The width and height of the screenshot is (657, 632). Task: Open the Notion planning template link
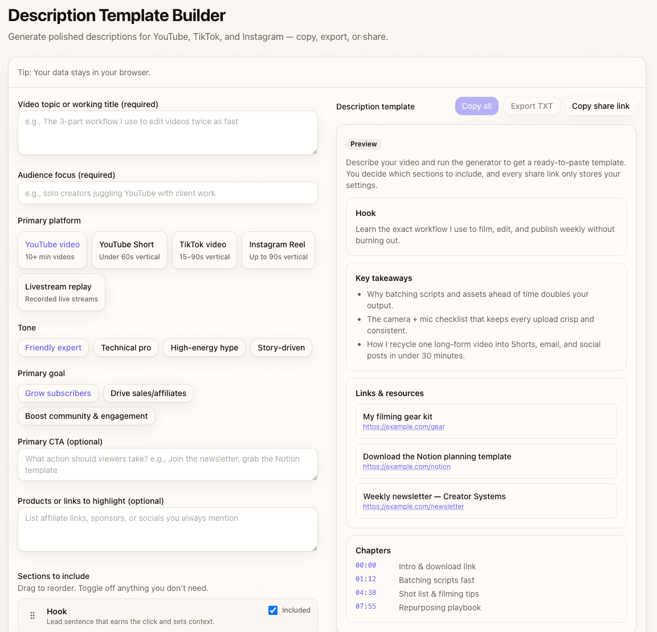406,466
